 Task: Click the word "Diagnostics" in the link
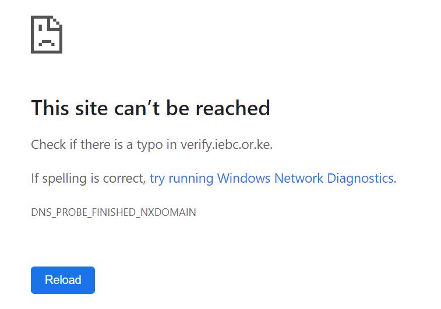(x=360, y=178)
